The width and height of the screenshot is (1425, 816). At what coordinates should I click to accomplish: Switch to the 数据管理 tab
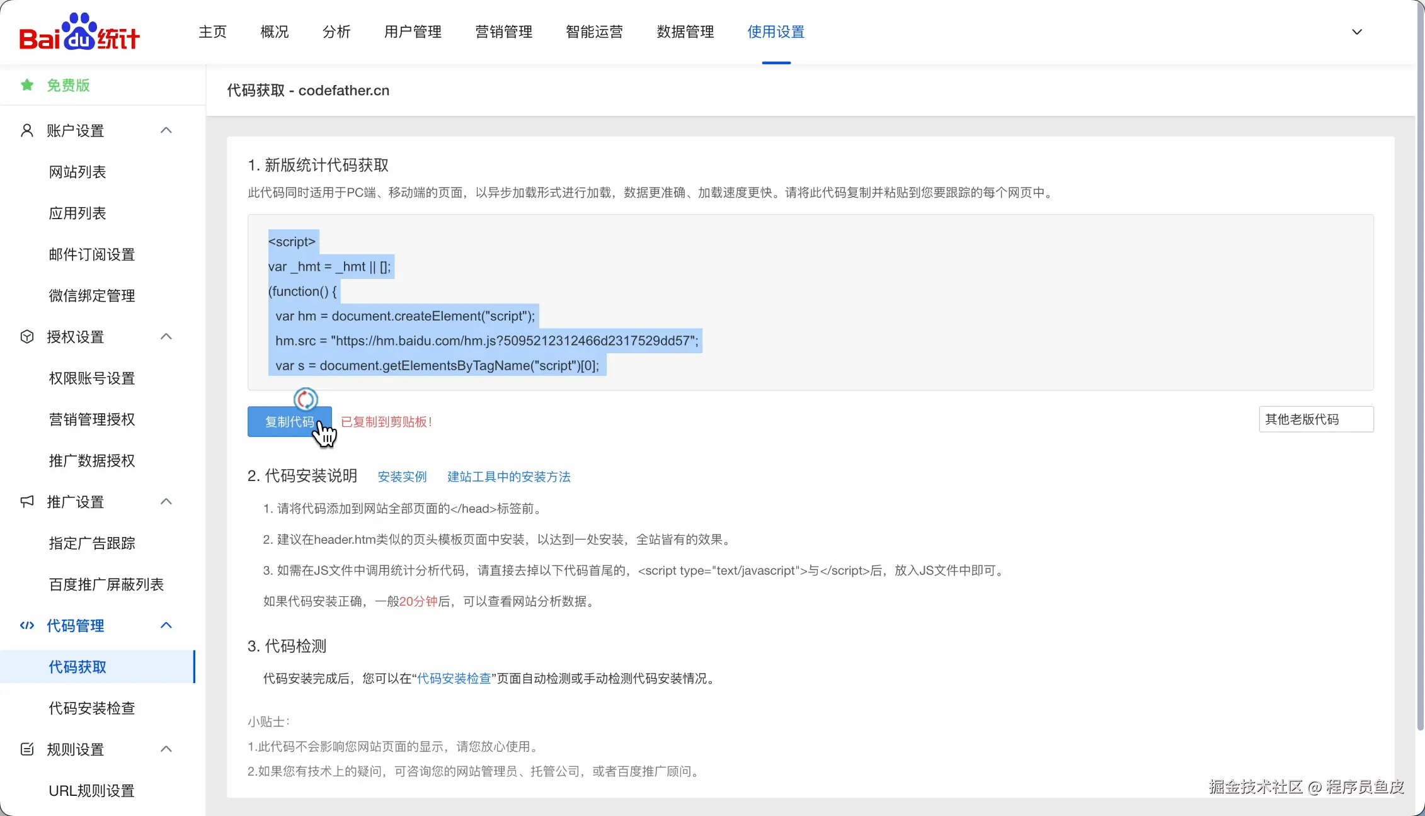pos(685,32)
